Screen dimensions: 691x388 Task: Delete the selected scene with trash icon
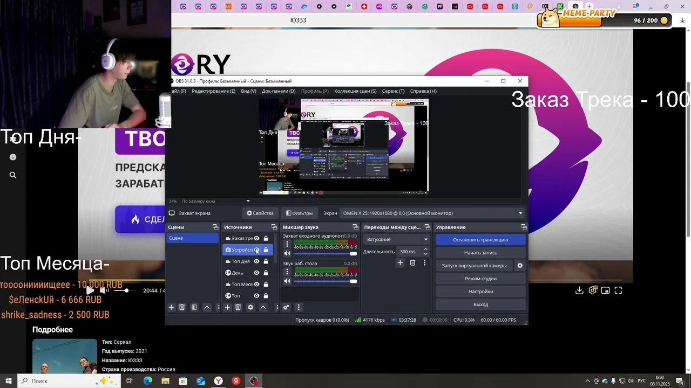(182, 307)
